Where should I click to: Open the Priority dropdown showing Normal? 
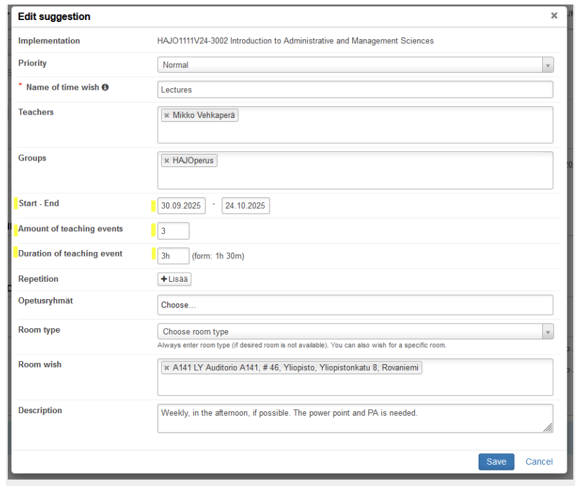[x=355, y=65]
